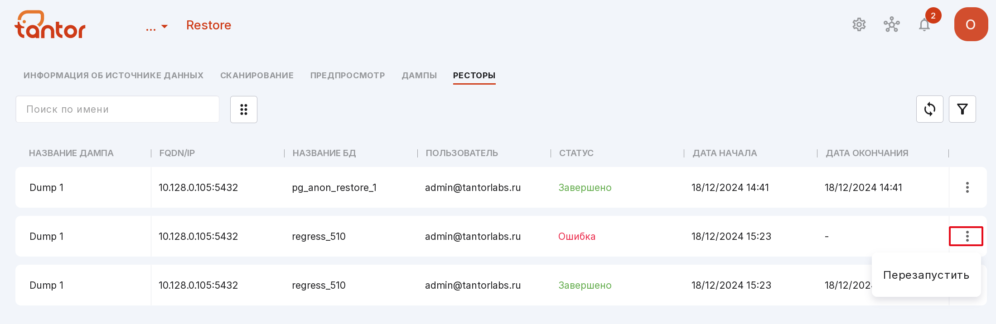Toggle three-dot menu of the Ошибка row
996x324 pixels.
tap(967, 236)
